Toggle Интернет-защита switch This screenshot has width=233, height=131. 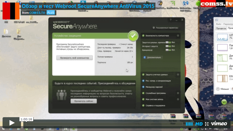pos(168,46)
